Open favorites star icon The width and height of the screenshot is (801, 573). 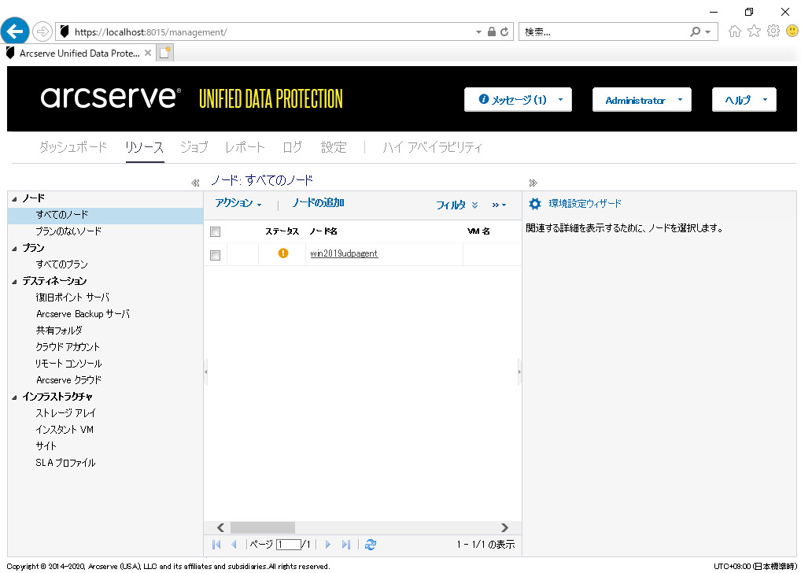[754, 31]
